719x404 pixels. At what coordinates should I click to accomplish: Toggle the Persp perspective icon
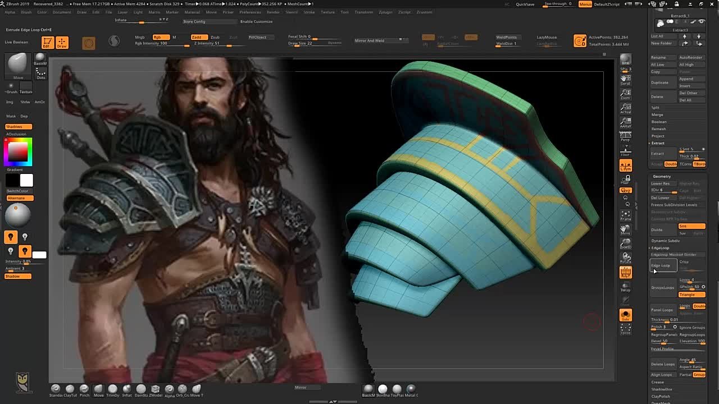pyautogui.click(x=625, y=136)
